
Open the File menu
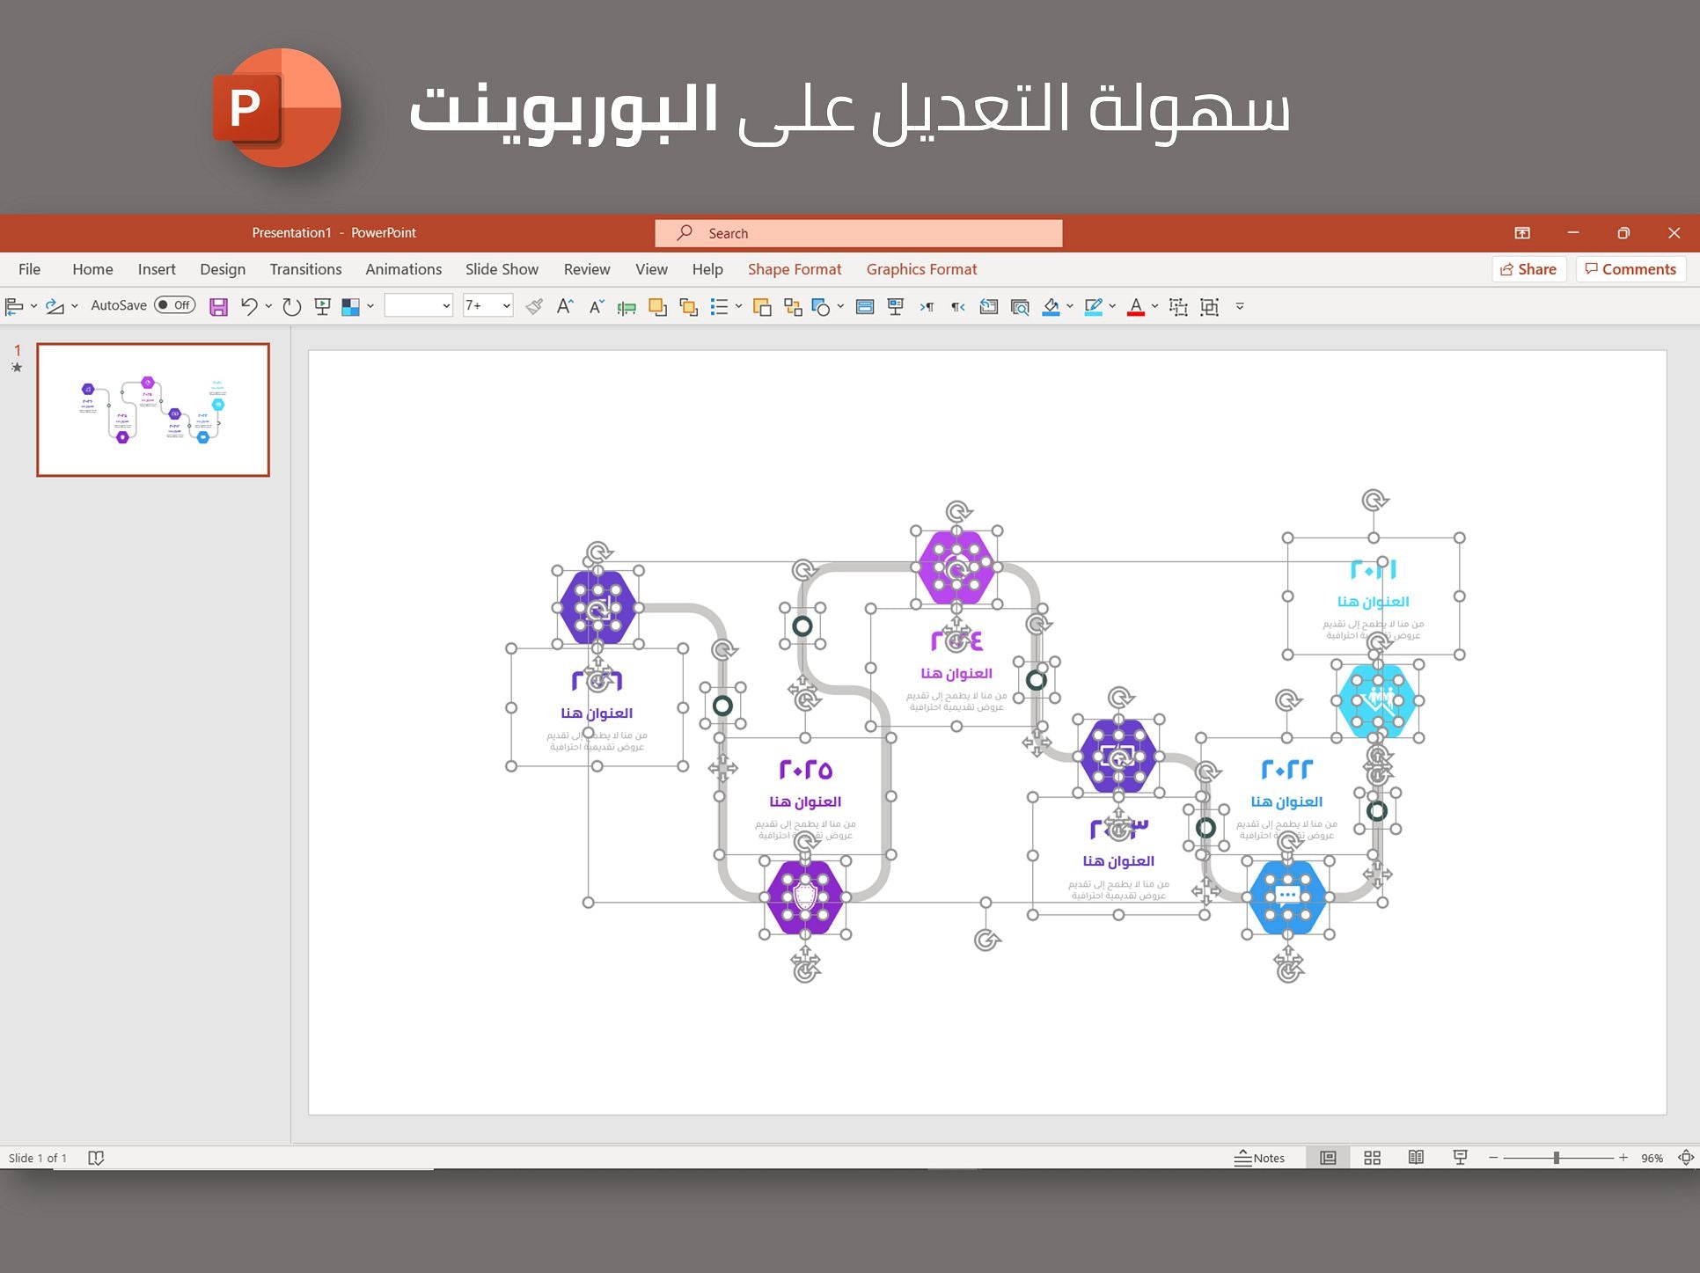29,269
